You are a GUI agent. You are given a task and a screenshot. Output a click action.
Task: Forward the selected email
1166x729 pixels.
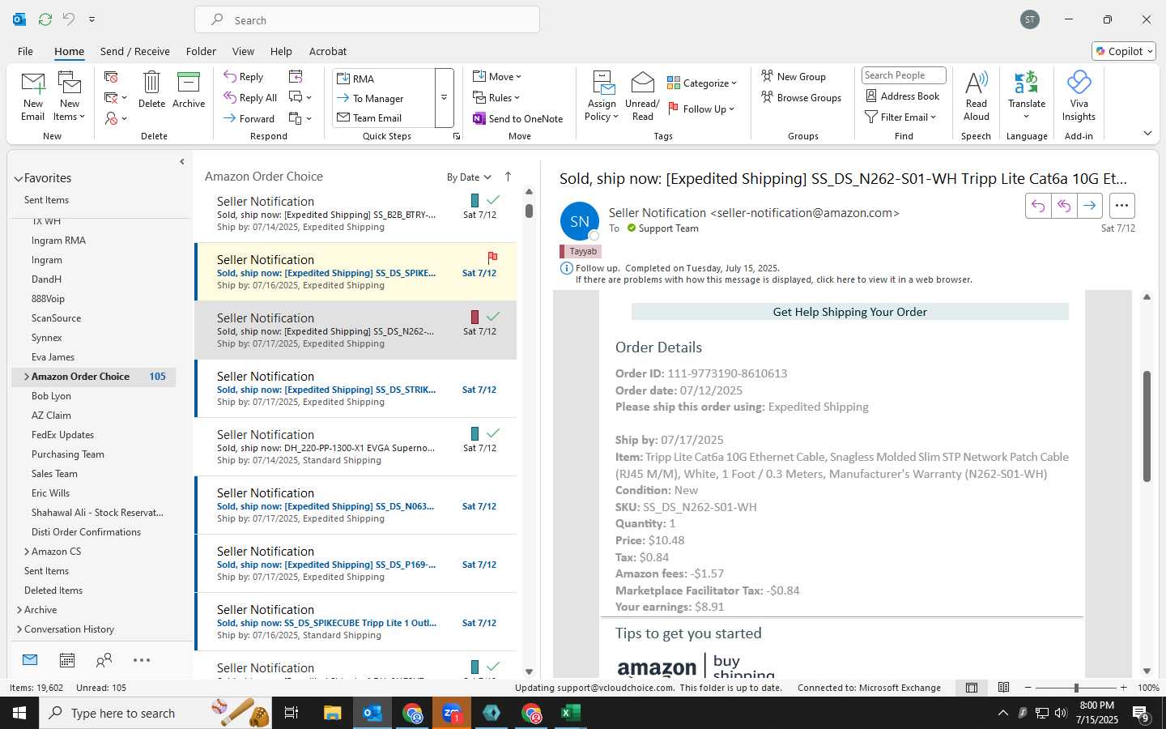point(249,118)
